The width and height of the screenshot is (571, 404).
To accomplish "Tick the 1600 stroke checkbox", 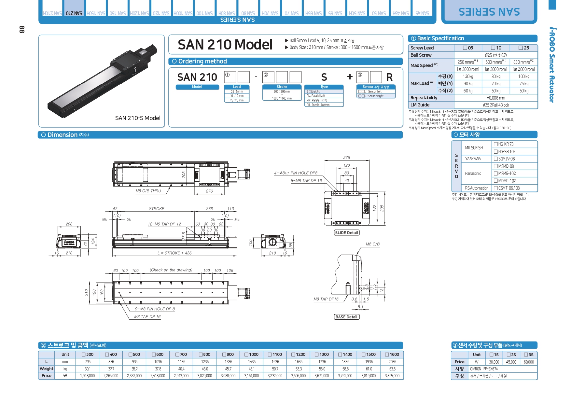I will (x=387, y=355).
